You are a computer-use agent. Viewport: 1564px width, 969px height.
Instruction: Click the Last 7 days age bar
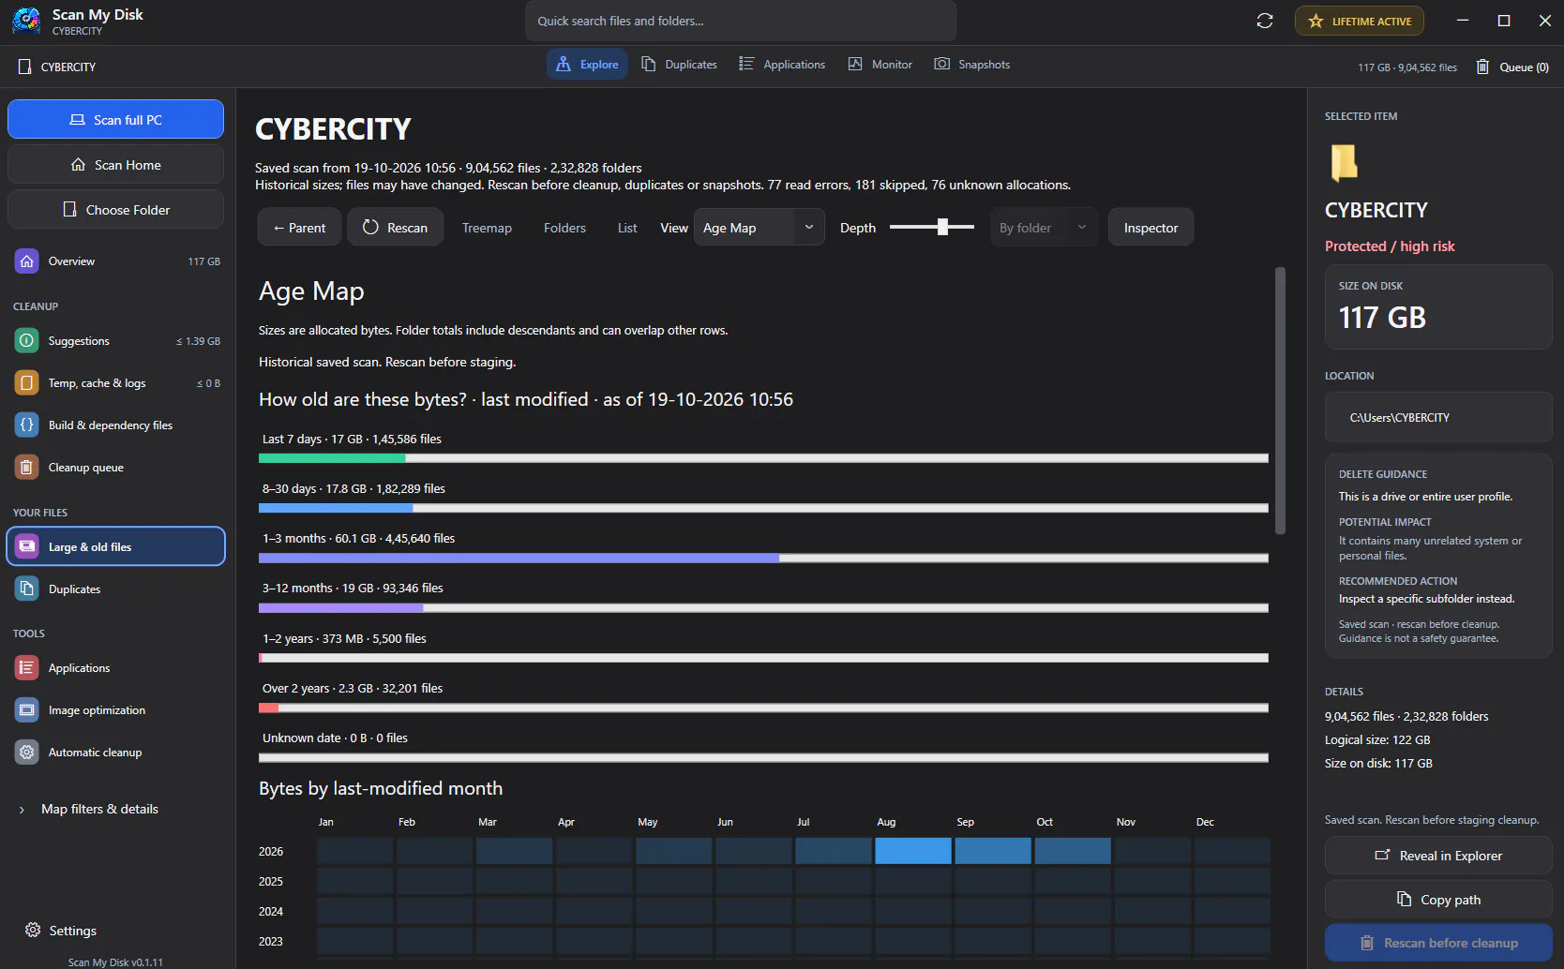(763, 458)
